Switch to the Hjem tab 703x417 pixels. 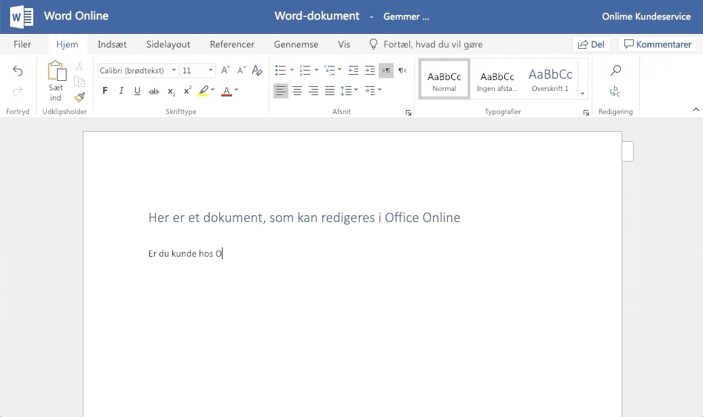[x=67, y=44]
